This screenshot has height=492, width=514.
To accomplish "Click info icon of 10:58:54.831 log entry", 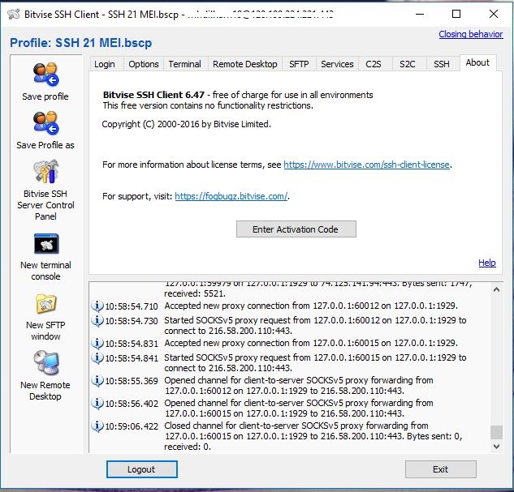I will (x=97, y=344).
